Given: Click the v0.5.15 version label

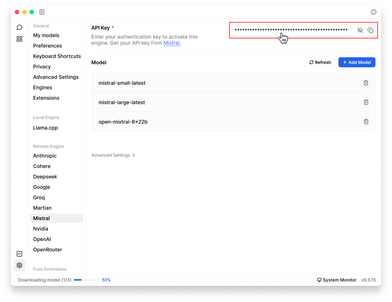Looking at the screenshot, I should (368, 280).
